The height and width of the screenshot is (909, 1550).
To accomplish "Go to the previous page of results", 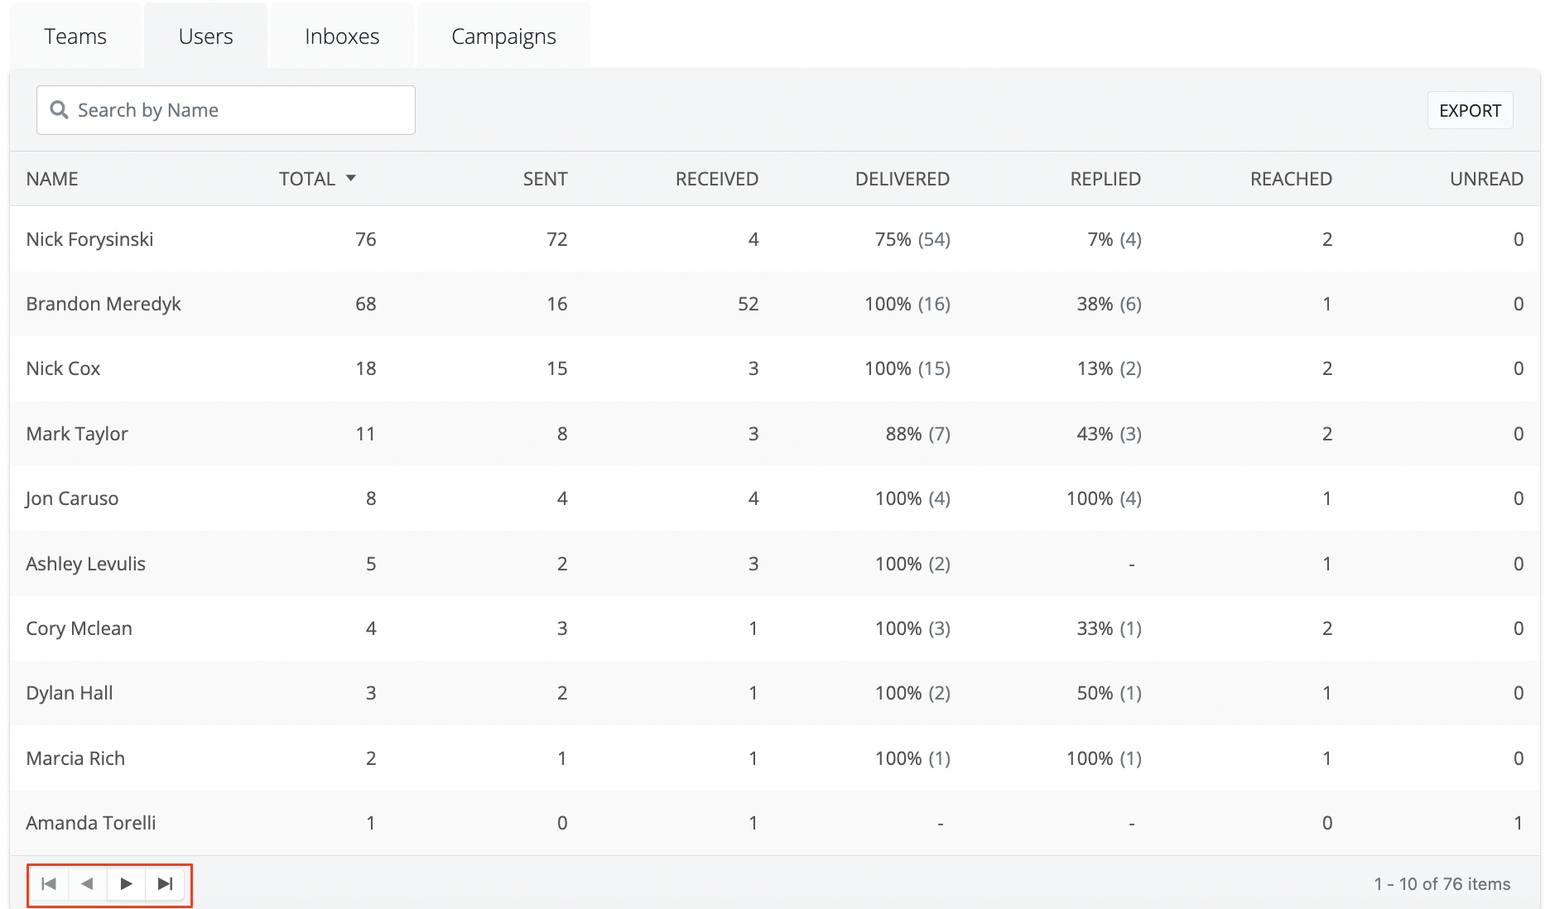I will click(87, 883).
